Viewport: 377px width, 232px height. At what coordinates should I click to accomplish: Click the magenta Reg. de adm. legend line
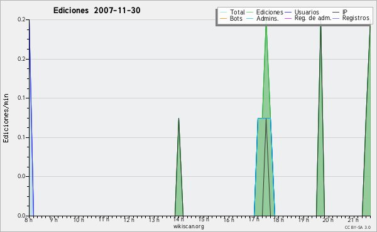pos(288,18)
